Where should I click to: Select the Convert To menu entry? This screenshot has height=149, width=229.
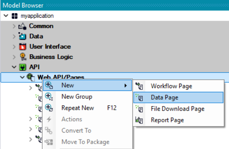[88, 130]
